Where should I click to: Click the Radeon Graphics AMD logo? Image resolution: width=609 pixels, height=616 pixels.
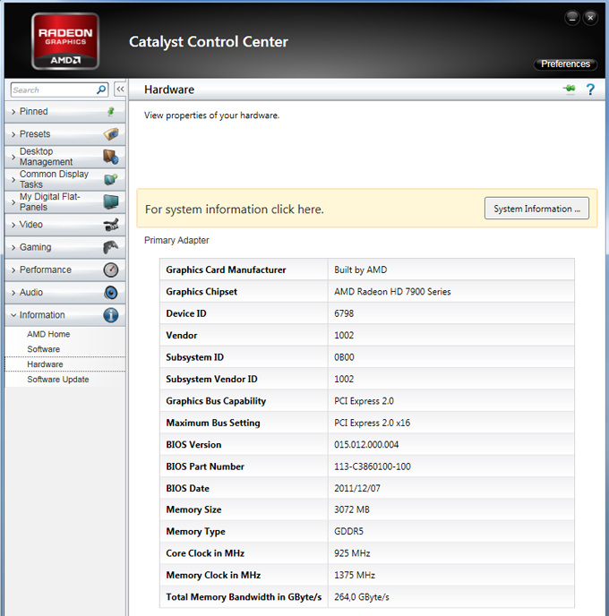pyautogui.click(x=65, y=41)
